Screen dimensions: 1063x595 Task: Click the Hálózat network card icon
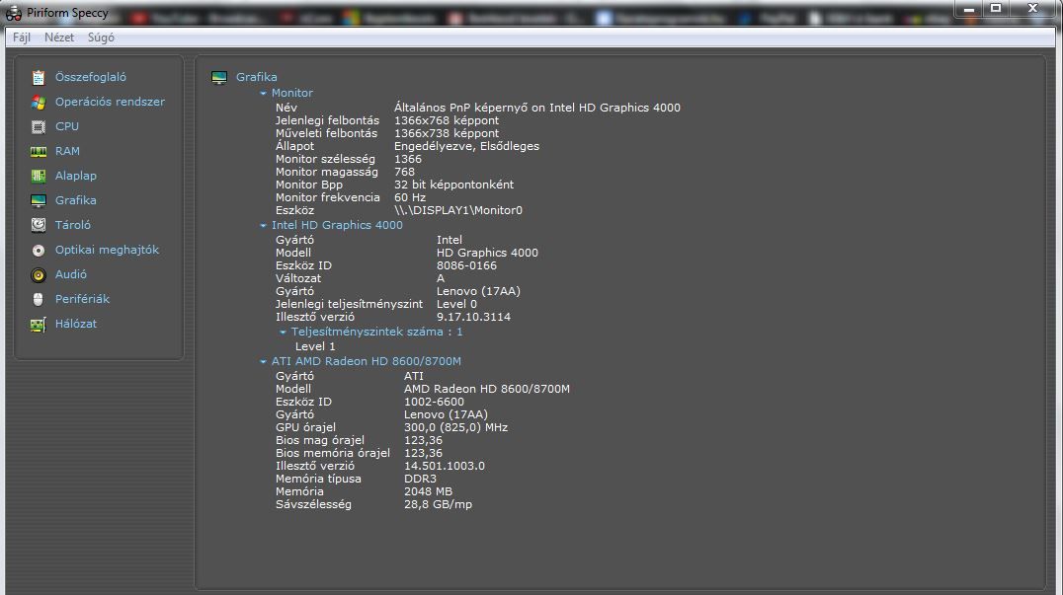[39, 325]
